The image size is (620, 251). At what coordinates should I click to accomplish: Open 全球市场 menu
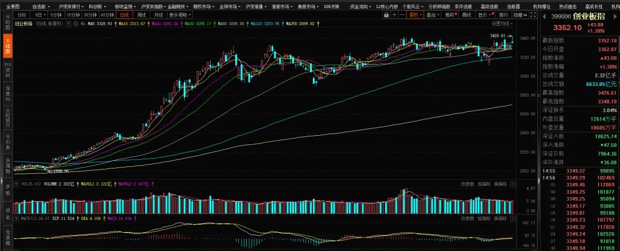click(230, 7)
